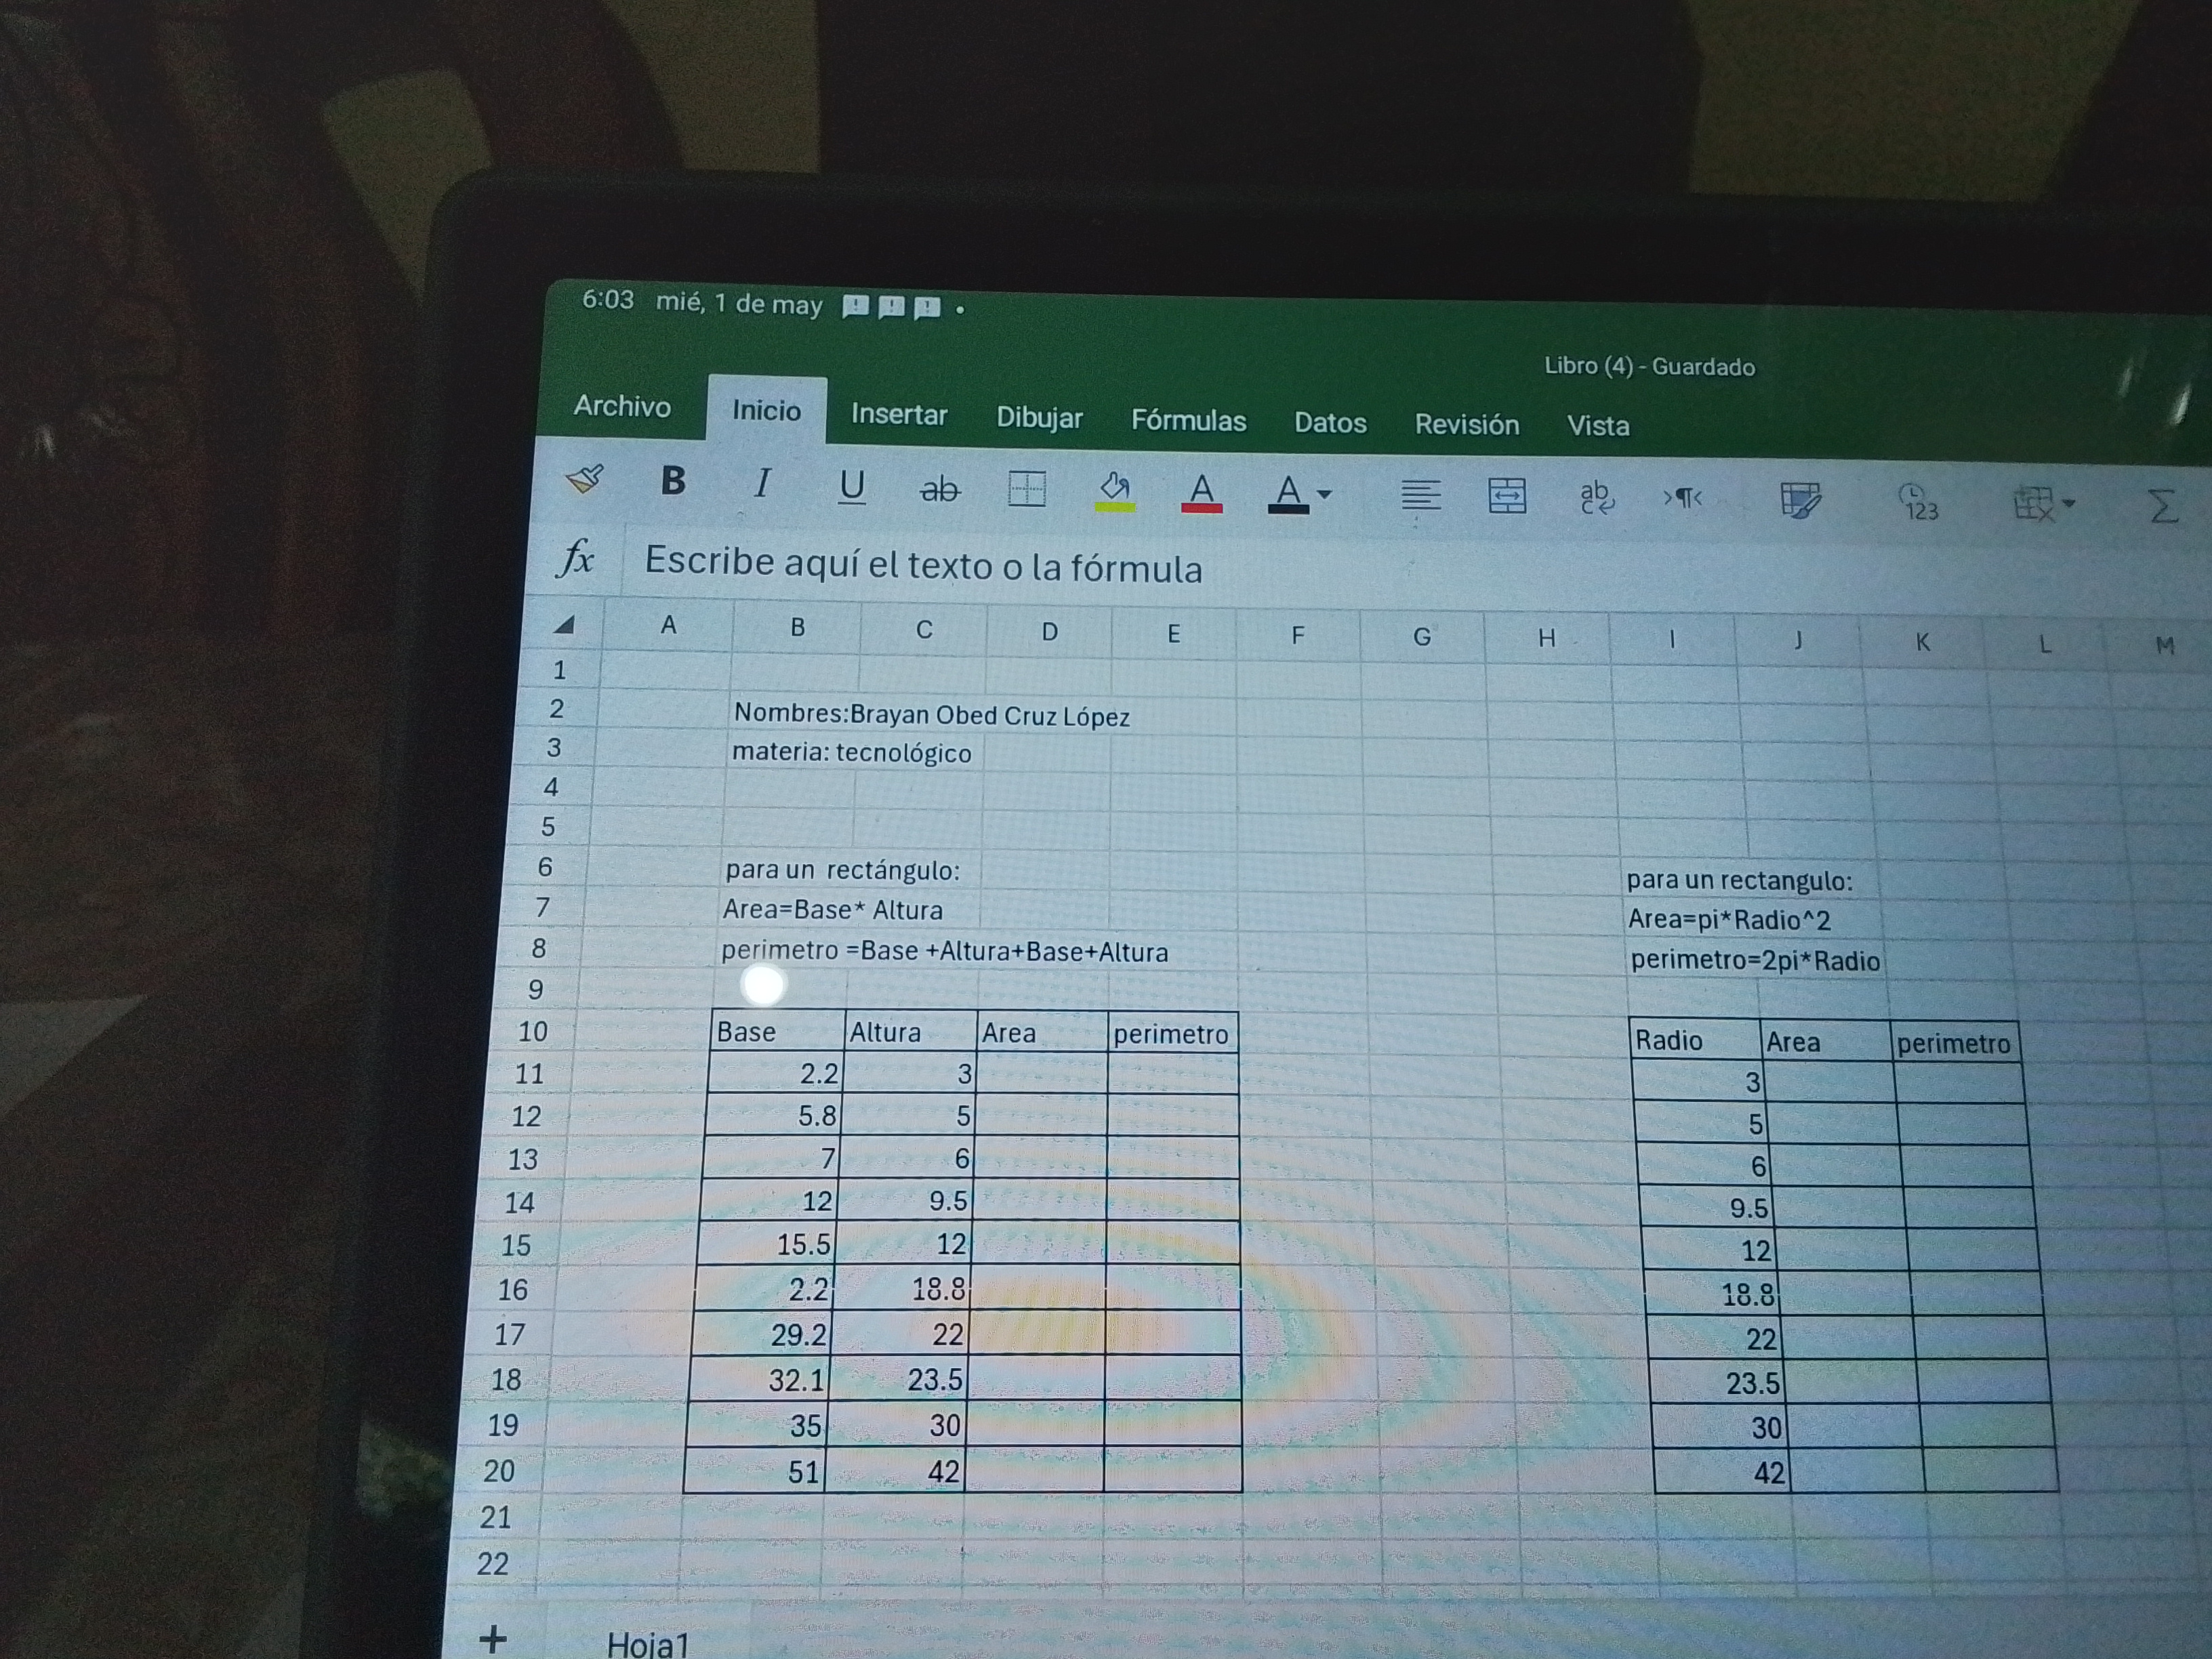
Task: Open the Fórmulas tab
Action: (1188, 421)
